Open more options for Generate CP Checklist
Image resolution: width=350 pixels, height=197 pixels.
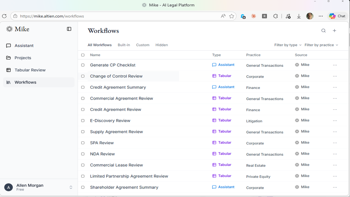(335, 65)
